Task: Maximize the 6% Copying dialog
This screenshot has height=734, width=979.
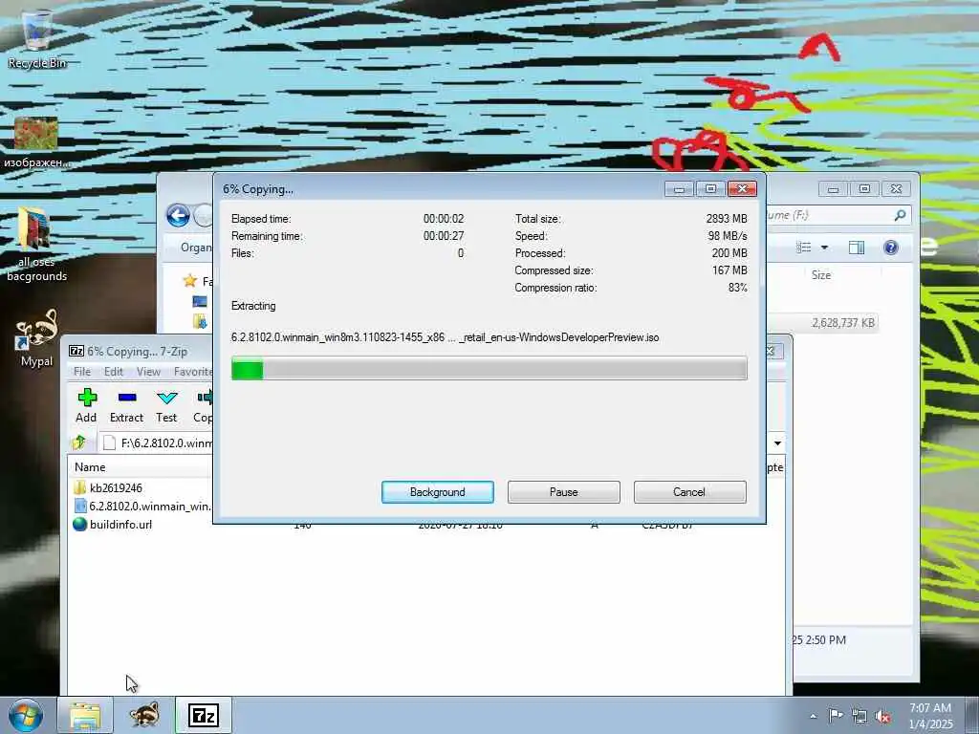Action: click(x=710, y=188)
